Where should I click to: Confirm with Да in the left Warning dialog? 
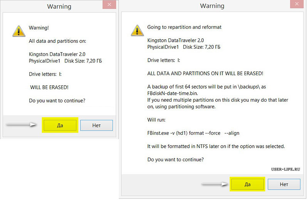pyautogui.click(x=60, y=126)
